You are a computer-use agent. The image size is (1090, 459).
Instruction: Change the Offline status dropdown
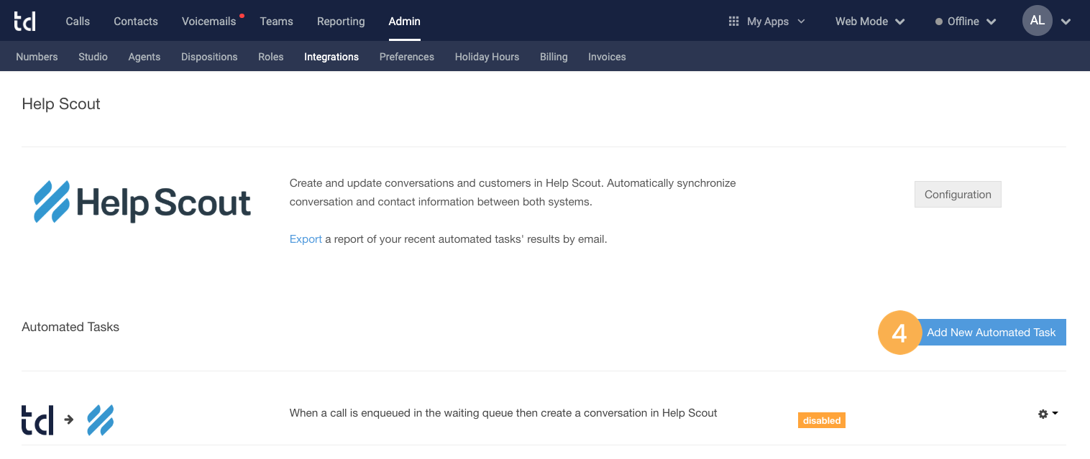tap(965, 22)
